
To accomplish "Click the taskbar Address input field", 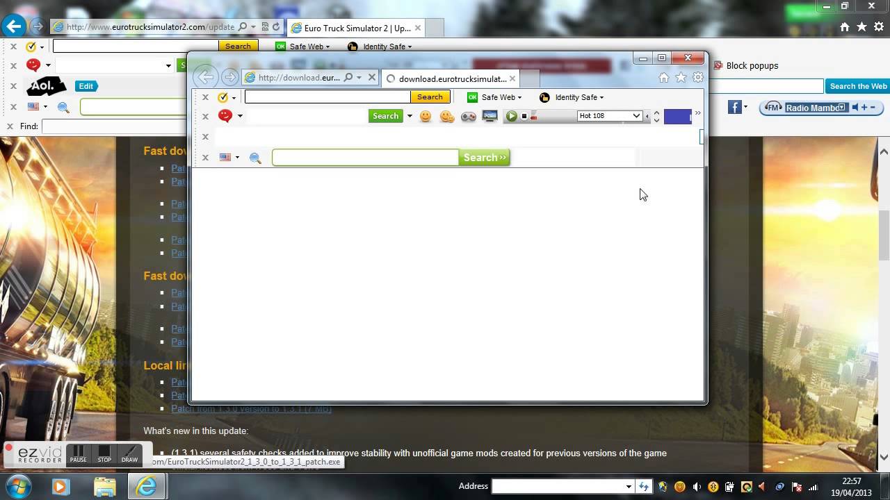I will click(x=558, y=487).
